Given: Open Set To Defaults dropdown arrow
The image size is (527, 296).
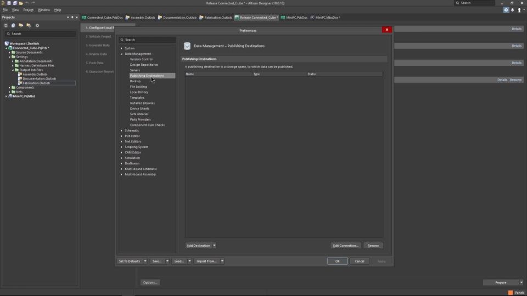Looking at the screenshot, I should click(145, 261).
